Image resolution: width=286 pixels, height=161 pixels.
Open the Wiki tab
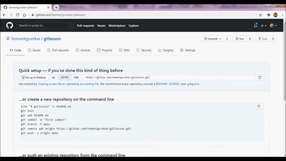[124, 50]
